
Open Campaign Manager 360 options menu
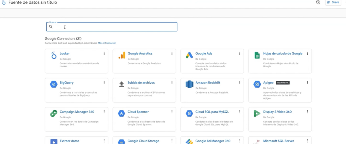(104, 112)
